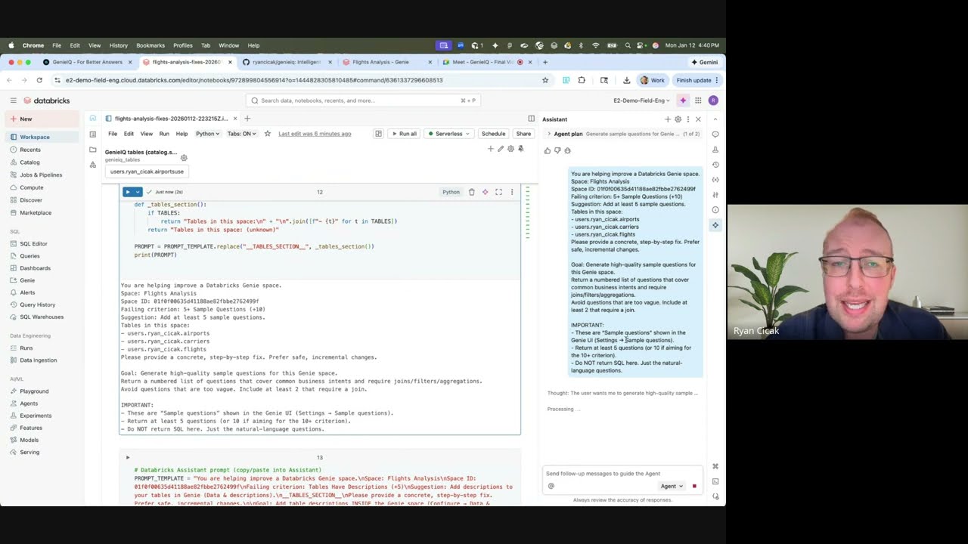Delete cell 12 with the trash icon
This screenshot has height=544, width=968.
coord(471,192)
